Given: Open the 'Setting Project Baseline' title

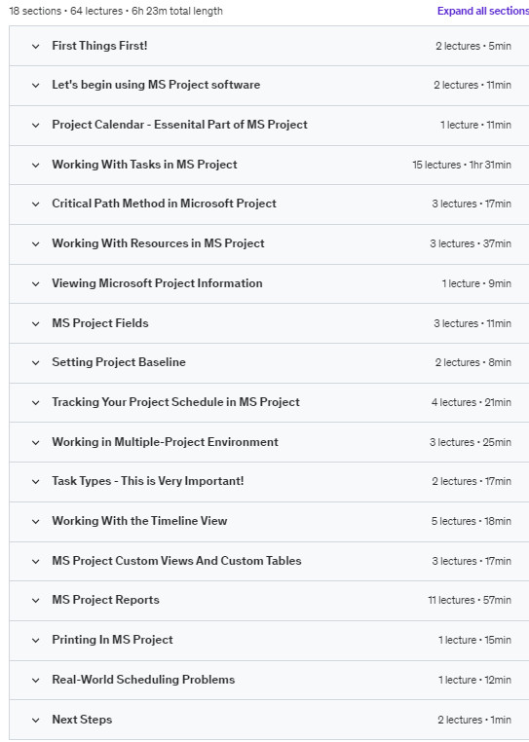Looking at the screenshot, I should coord(119,362).
